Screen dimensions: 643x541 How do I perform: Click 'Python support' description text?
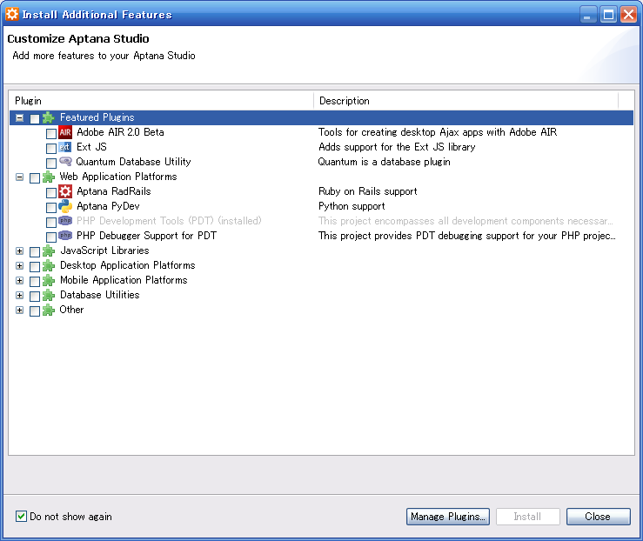click(x=352, y=206)
